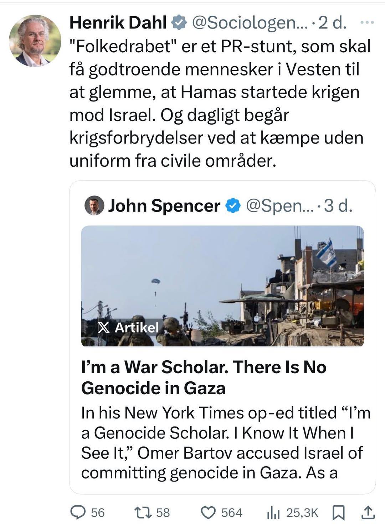This screenshot has height=527, width=385.
Task: Open Henrik Dahl's profile picture
Action: pyautogui.click(x=35, y=41)
